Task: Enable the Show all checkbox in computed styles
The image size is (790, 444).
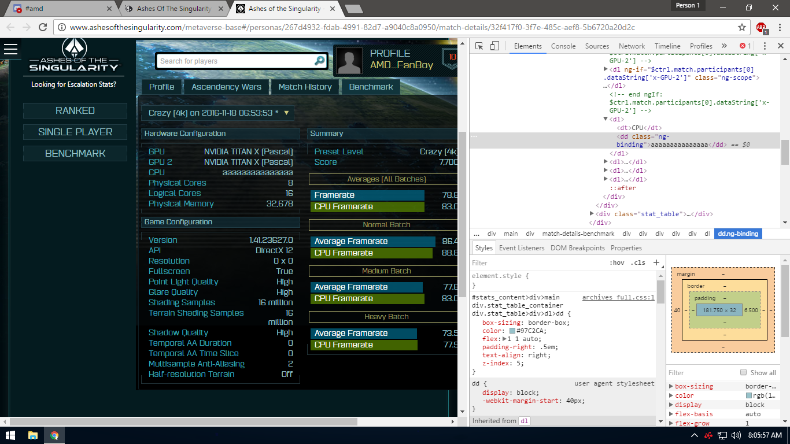Action: point(744,372)
